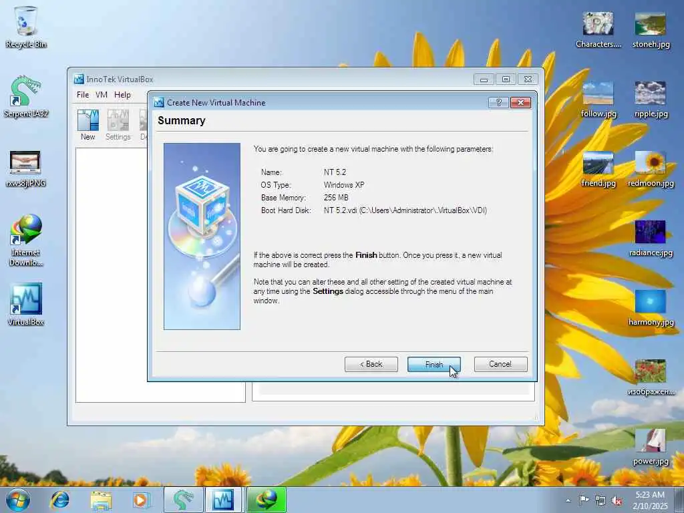Open Windows Media Player from the taskbar

(140, 500)
